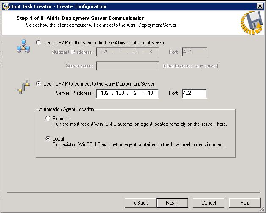This screenshot has height=213, width=266.
Task: Focus the enabled Port field under Server IP
Action: pyautogui.click(x=194, y=94)
